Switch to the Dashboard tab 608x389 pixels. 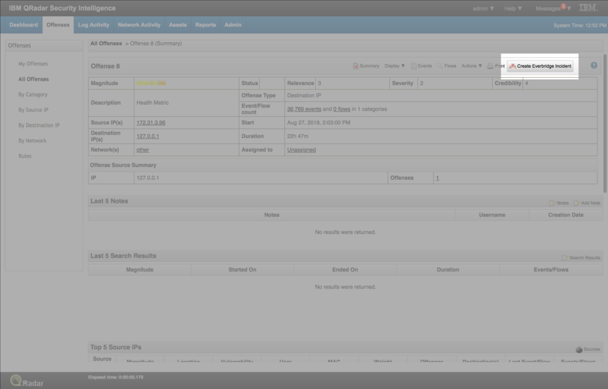point(24,25)
